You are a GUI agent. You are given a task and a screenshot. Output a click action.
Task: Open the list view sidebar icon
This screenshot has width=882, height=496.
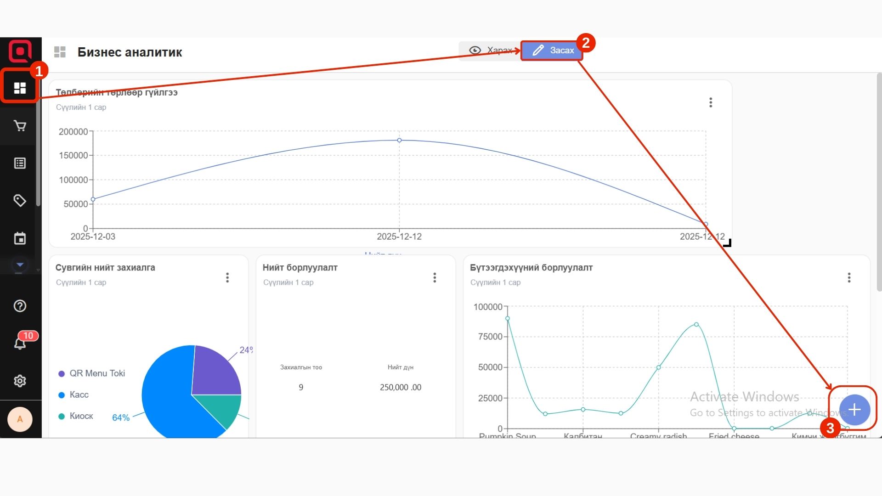pos(20,163)
